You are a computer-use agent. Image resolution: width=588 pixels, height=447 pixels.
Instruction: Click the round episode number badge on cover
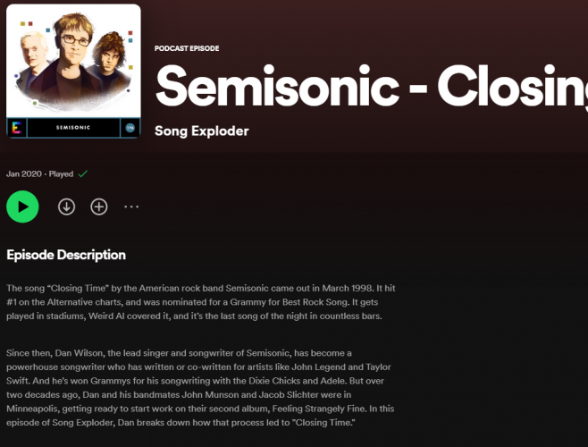coord(129,128)
